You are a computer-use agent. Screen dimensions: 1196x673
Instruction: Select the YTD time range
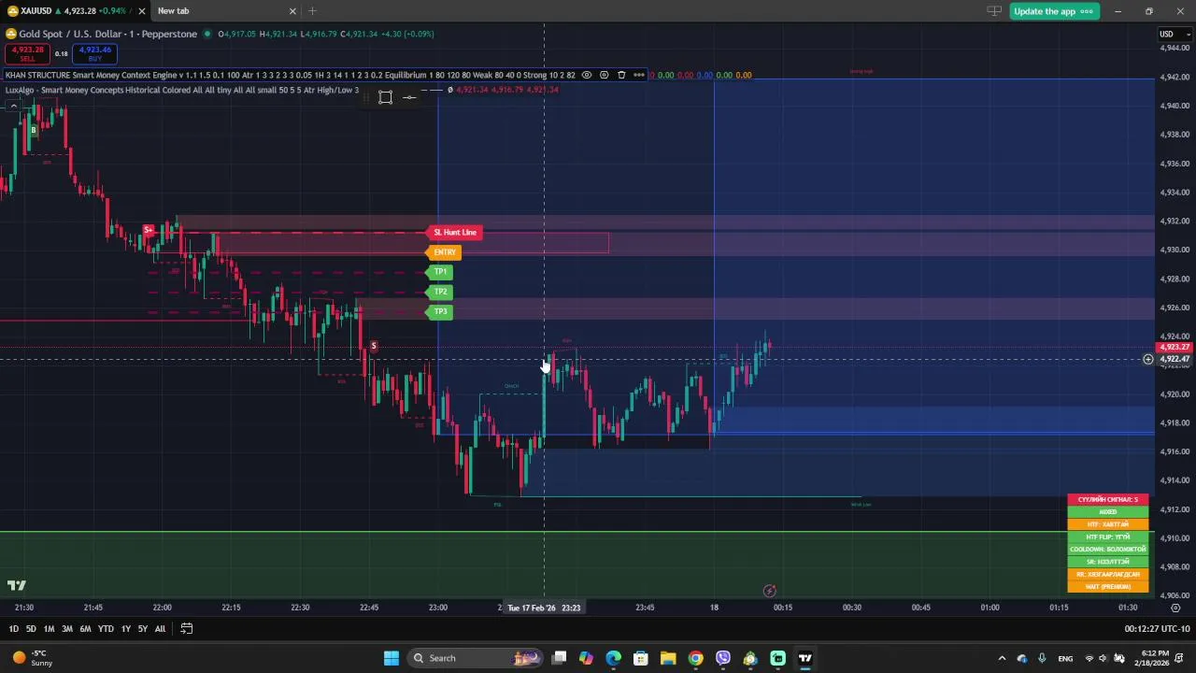pyautogui.click(x=106, y=629)
